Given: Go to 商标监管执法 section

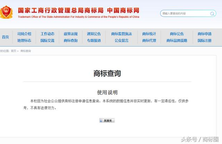Looking at the screenshot, I should click(121, 34).
